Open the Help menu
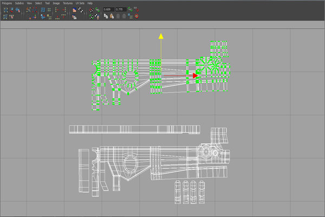The height and width of the screenshot is (217, 325). [90, 3]
